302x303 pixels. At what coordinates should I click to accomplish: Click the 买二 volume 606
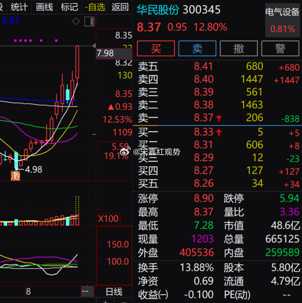pyautogui.click(x=254, y=145)
